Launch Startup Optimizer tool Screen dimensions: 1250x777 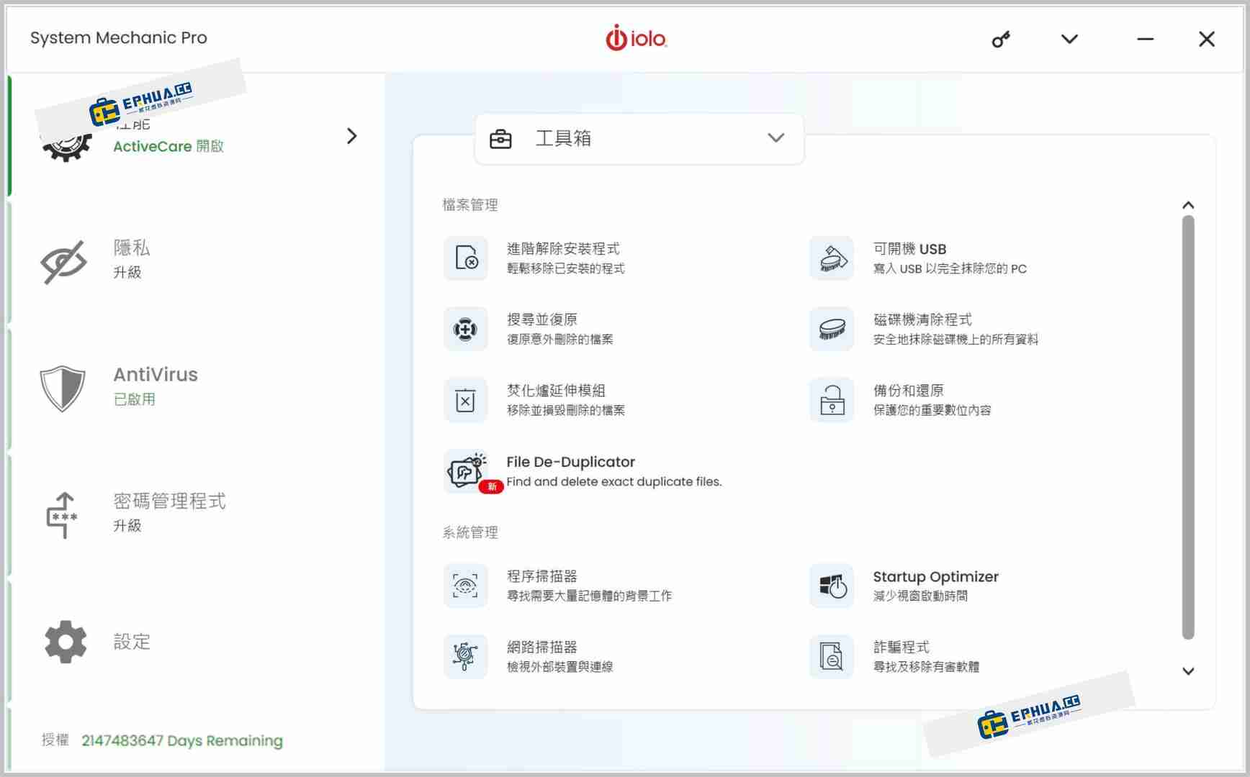[x=935, y=585]
